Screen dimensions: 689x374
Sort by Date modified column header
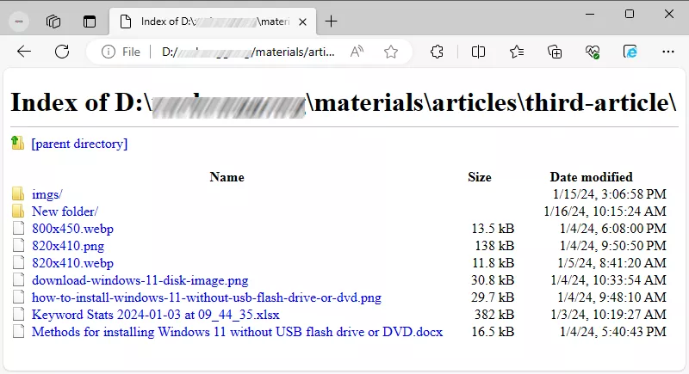[591, 177]
